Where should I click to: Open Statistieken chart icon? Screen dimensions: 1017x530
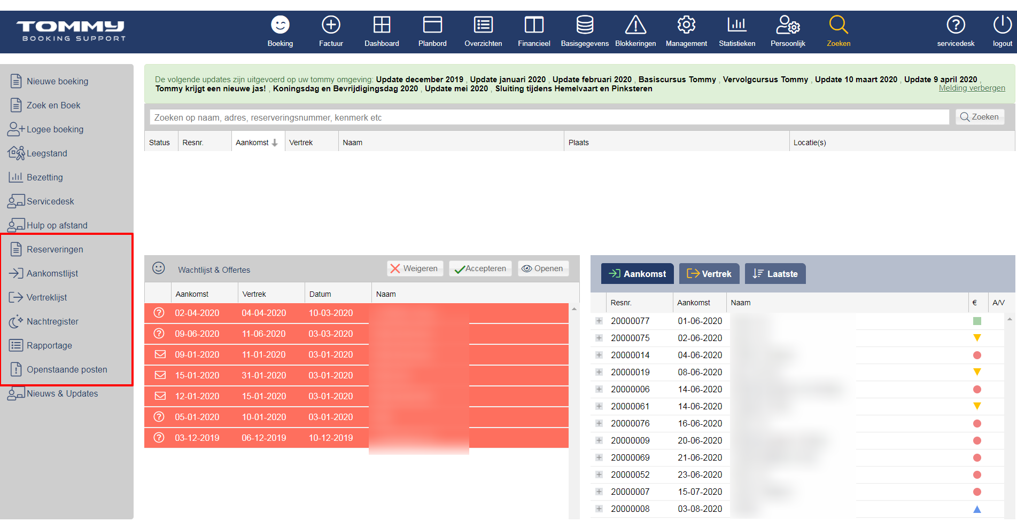tap(737, 25)
